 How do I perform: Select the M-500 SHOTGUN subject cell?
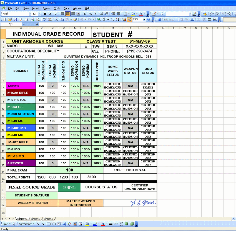(21, 114)
